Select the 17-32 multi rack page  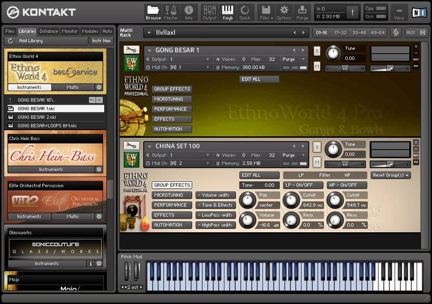(340, 33)
